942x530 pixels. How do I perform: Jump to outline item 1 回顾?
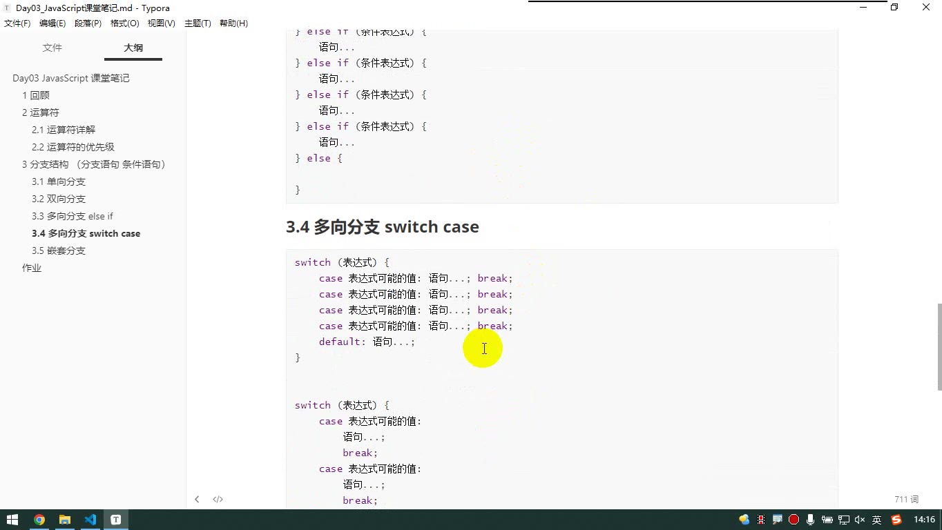pyautogui.click(x=36, y=95)
